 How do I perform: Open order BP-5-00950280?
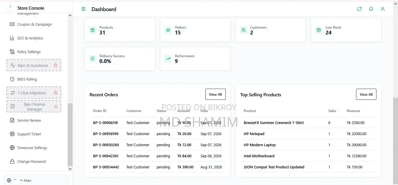pyautogui.click(x=105, y=145)
